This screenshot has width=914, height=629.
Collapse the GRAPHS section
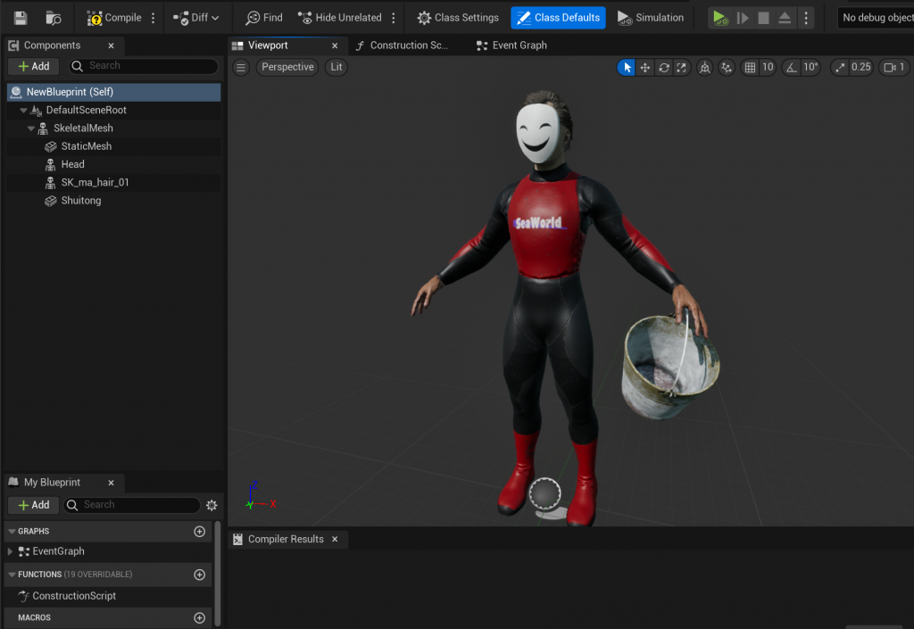[x=12, y=531]
